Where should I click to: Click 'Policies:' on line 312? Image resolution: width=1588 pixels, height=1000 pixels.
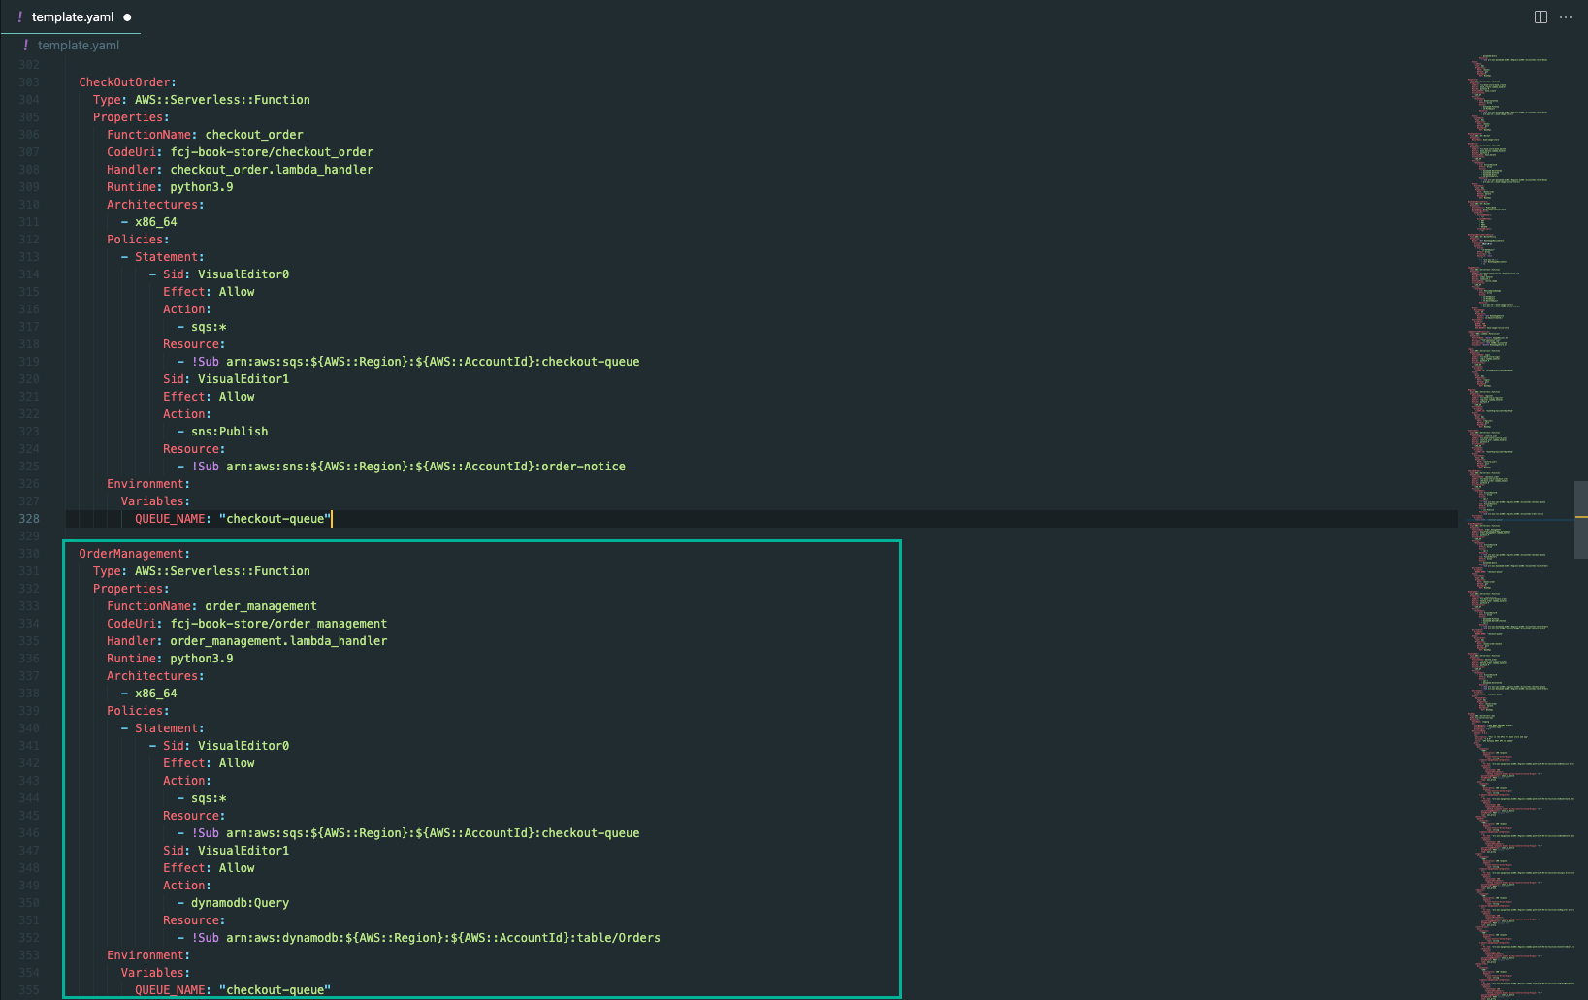138,240
